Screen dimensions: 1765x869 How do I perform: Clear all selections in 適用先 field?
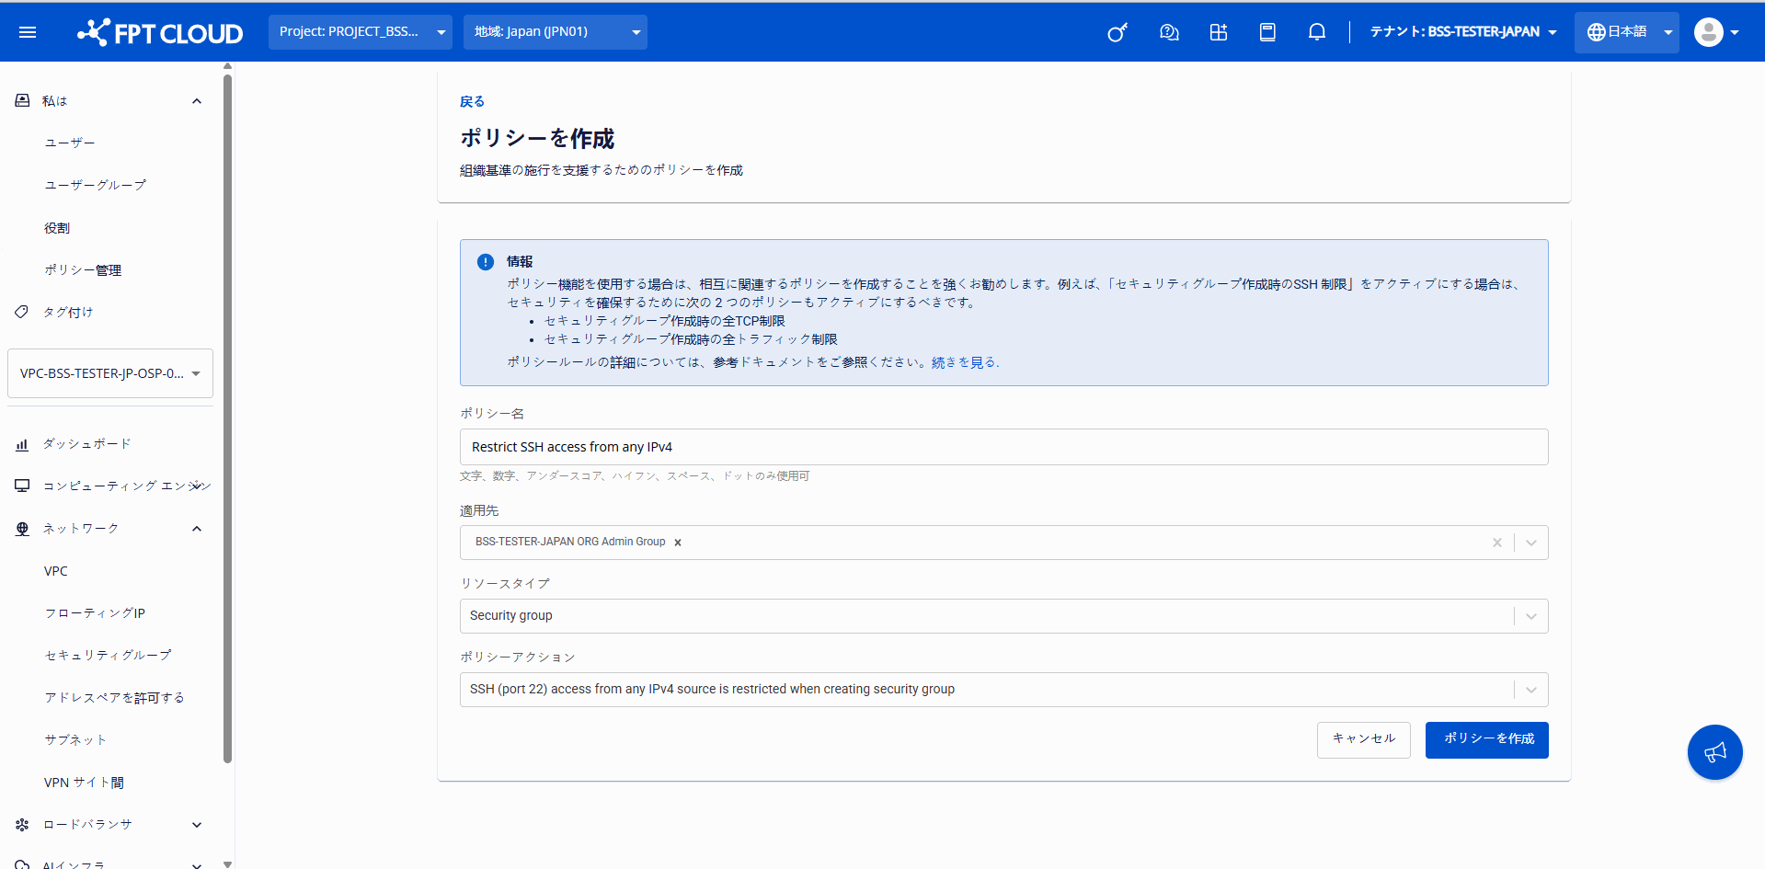[x=1496, y=543]
